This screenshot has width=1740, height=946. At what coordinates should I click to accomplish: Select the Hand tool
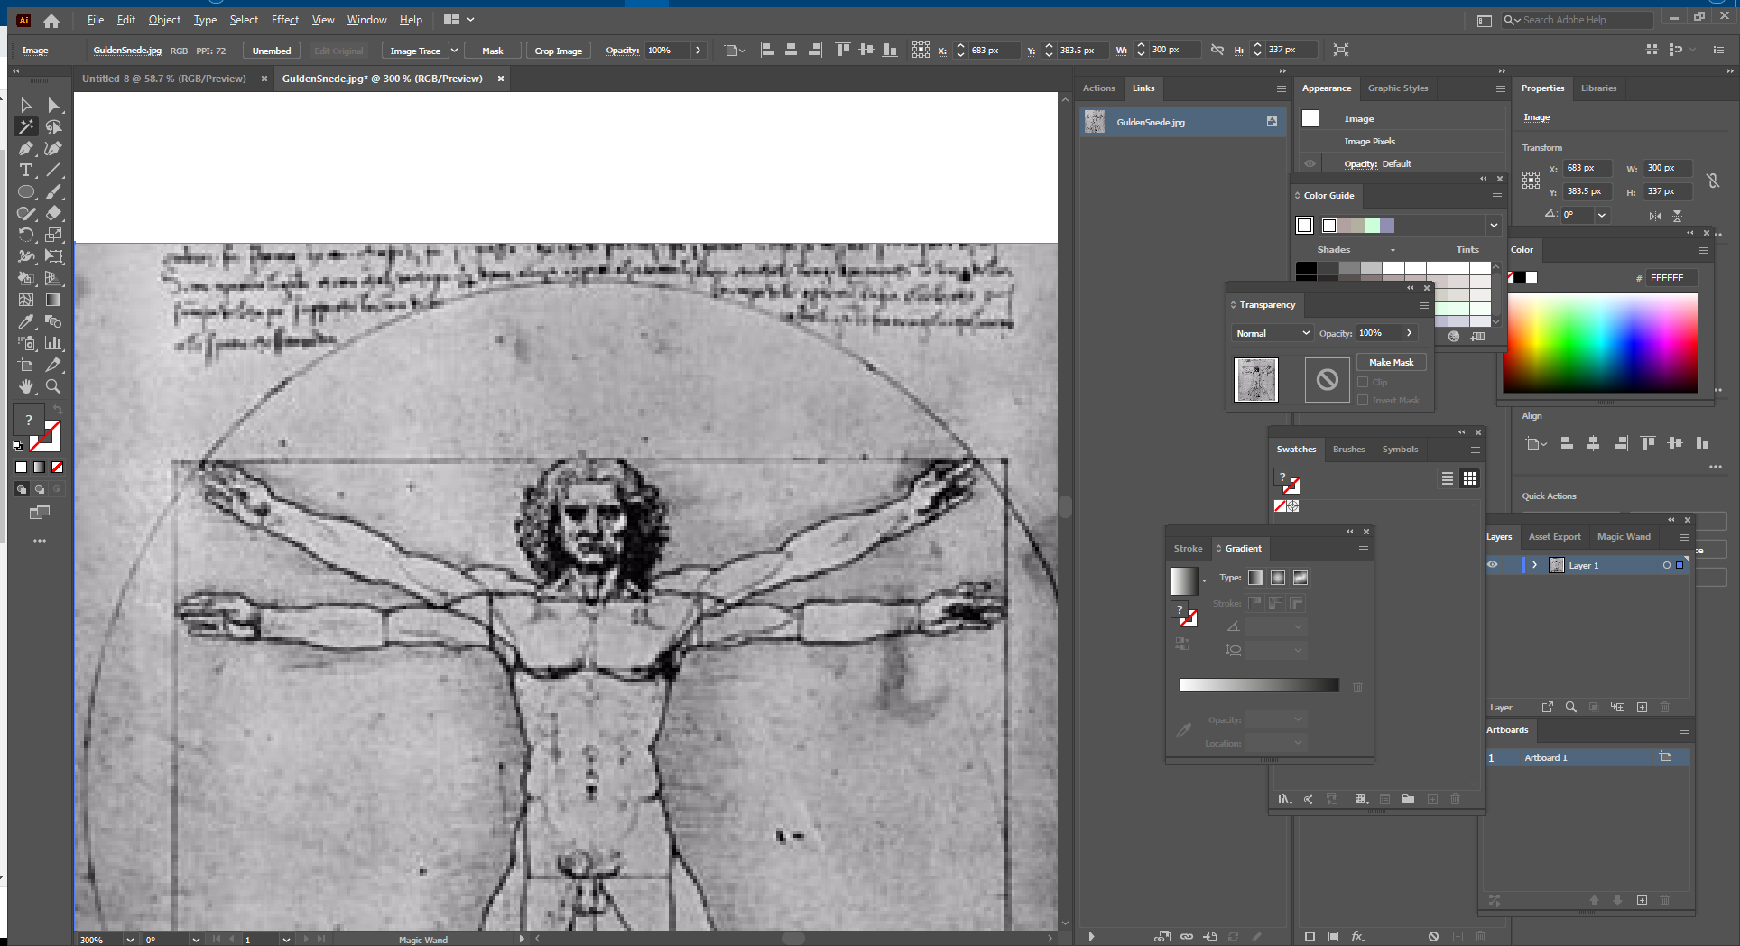coord(26,386)
